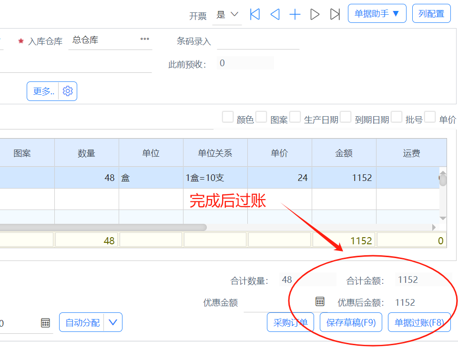Open the 开票 dropdown
Image resolution: width=458 pixels, height=350 pixels.
(227, 15)
